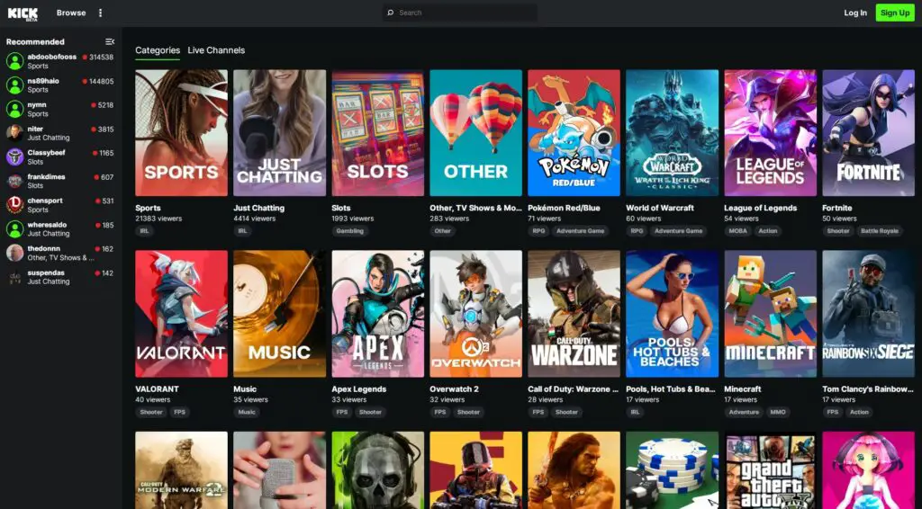
Task: Open the Modern Warfare 2 thumbnail
Action: pos(181,470)
